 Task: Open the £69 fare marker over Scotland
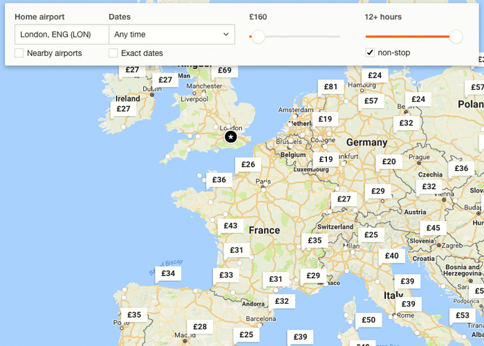[x=225, y=70]
